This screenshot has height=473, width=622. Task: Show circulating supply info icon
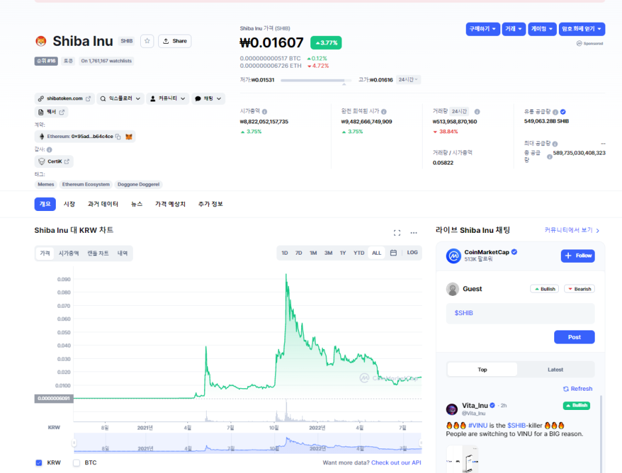coord(556,112)
